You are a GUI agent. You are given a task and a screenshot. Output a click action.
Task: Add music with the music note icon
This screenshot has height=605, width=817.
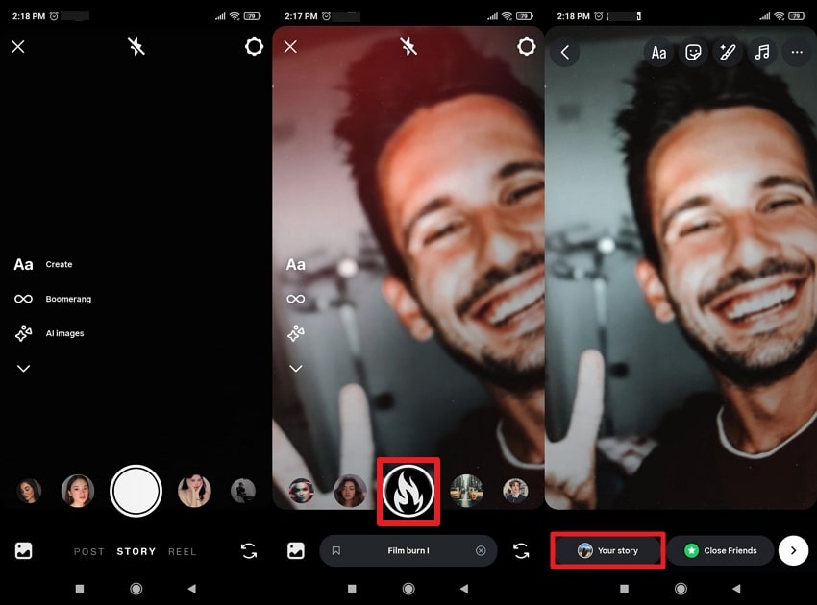[x=763, y=53]
